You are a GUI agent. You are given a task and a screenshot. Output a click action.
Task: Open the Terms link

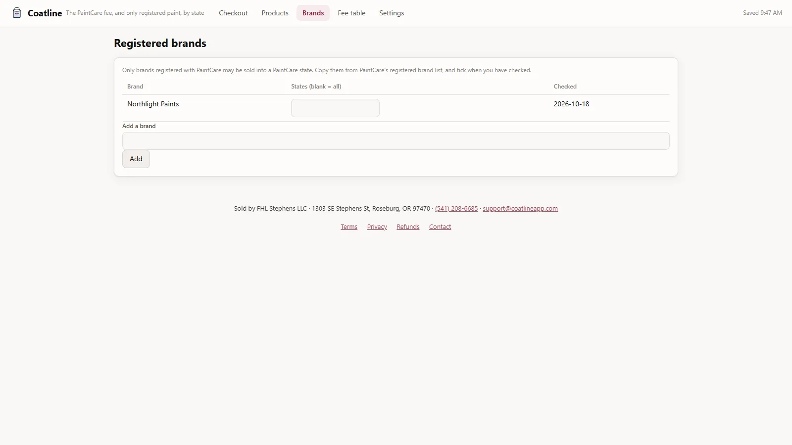coord(349,226)
